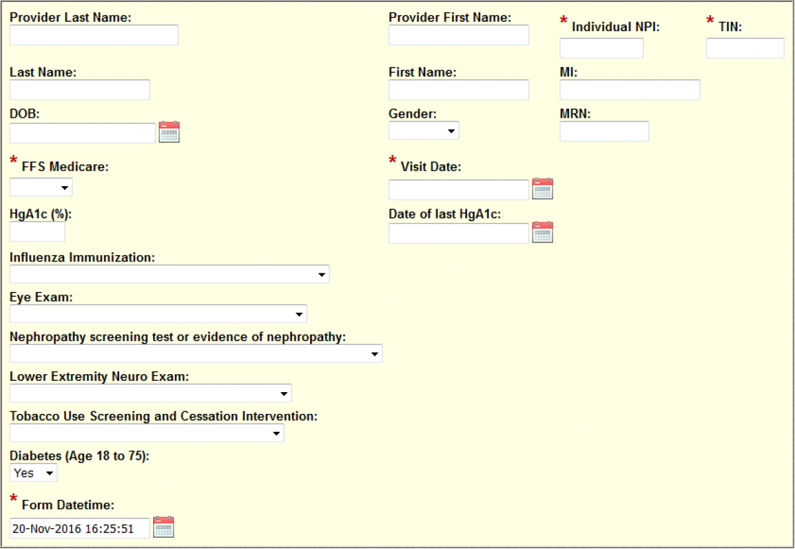Click the "Individual NPI:" label
Viewport: 795px width, 549px height.
(x=616, y=27)
